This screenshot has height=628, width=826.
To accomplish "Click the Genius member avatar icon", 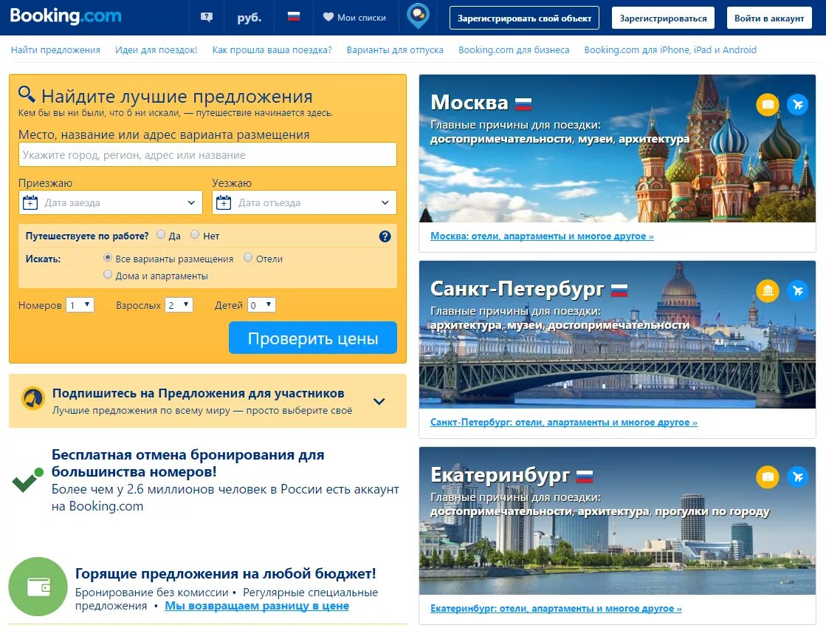I will (33, 399).
